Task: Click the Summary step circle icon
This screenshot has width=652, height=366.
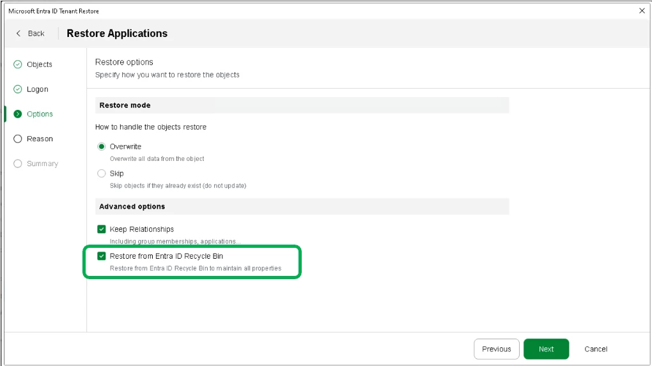Action: pos(17,164)
